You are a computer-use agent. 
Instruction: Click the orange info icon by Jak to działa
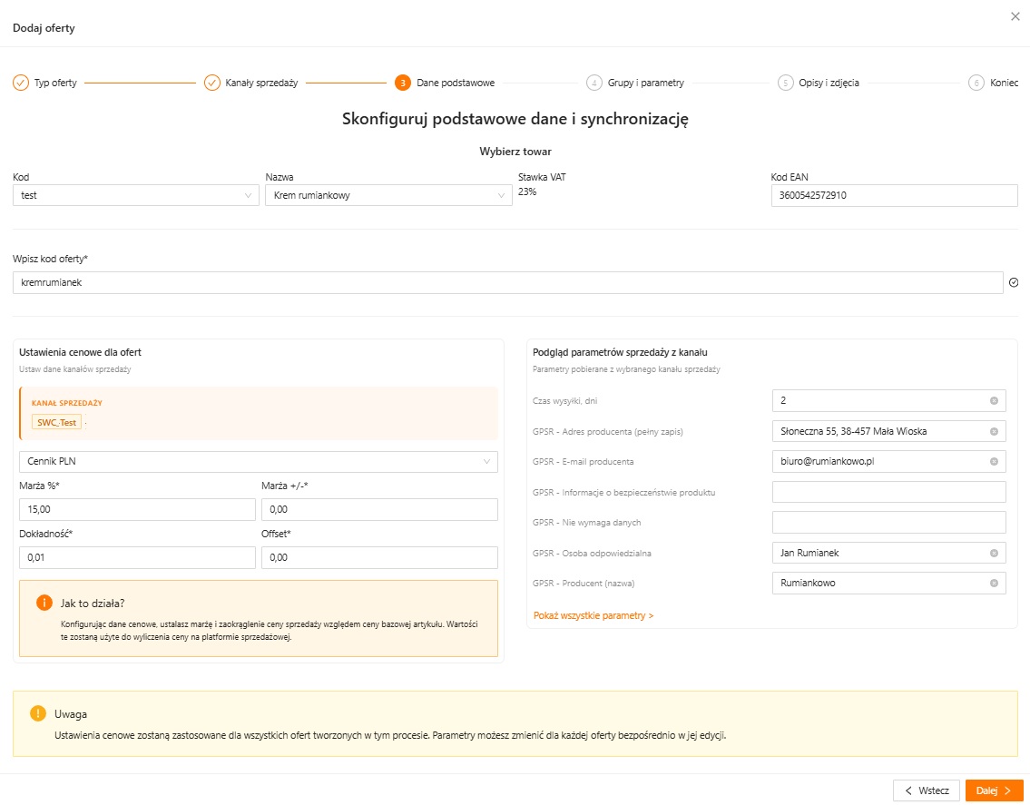pos(44,604)
